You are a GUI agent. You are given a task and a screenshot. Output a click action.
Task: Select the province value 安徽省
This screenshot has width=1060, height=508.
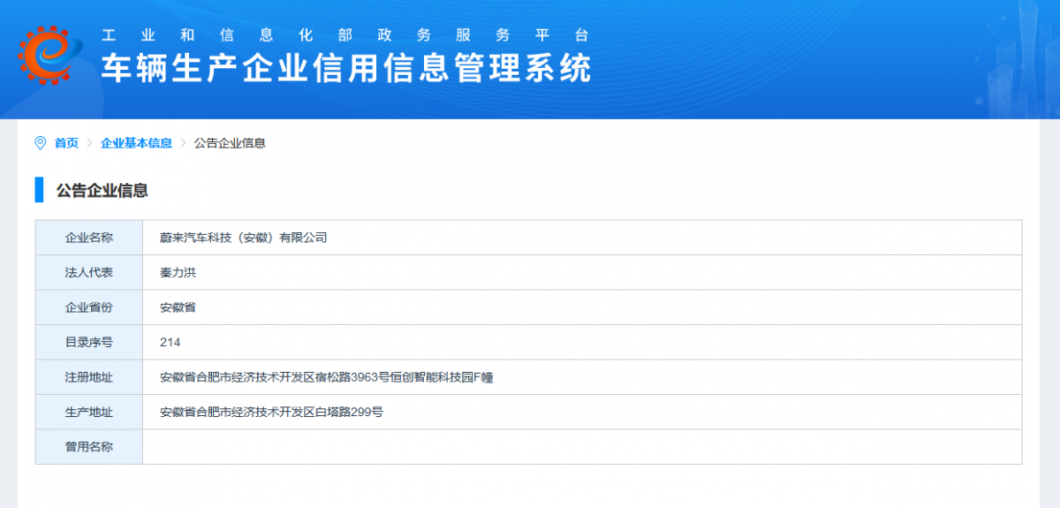tap(178, 307)
